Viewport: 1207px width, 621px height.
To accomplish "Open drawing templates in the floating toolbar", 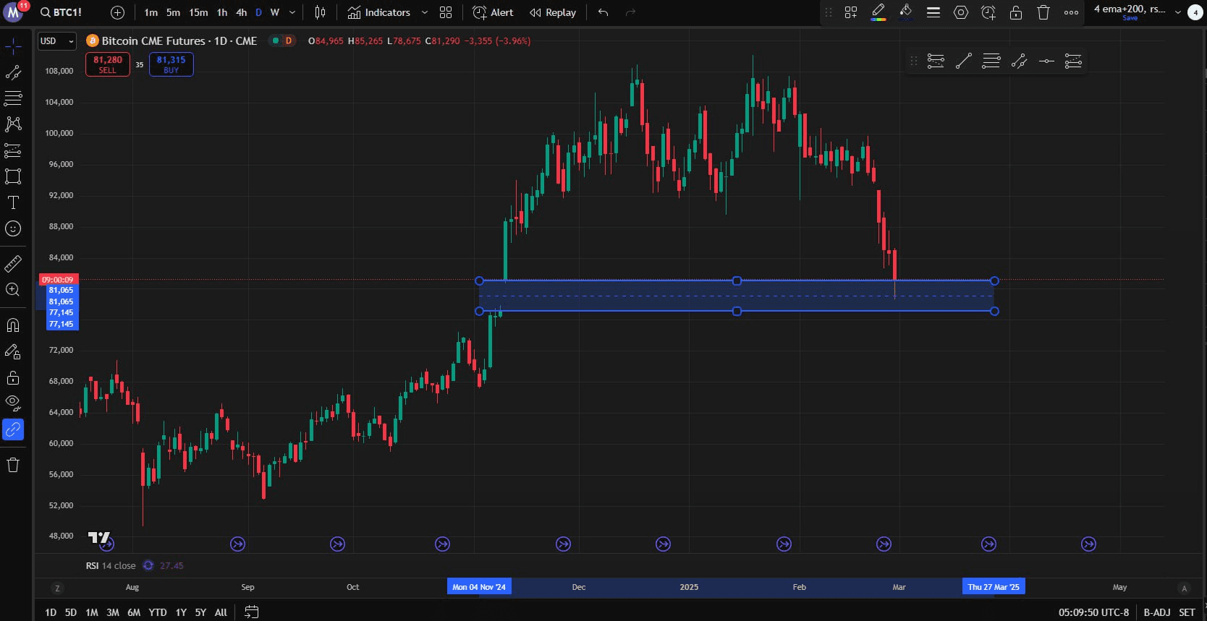I will point(851,12).
